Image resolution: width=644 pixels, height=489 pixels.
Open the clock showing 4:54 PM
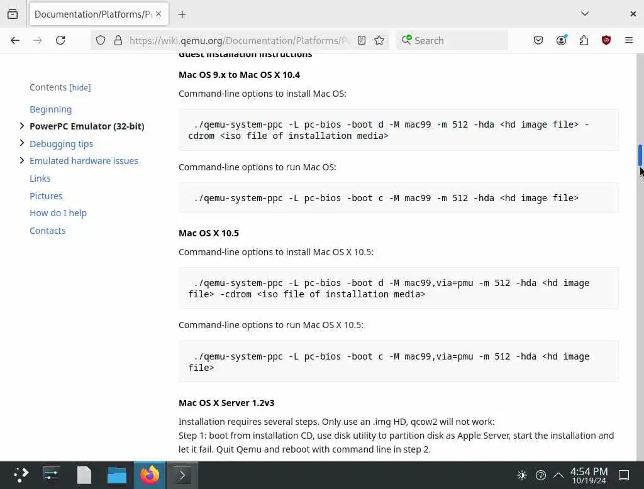[x=589, y=475]
